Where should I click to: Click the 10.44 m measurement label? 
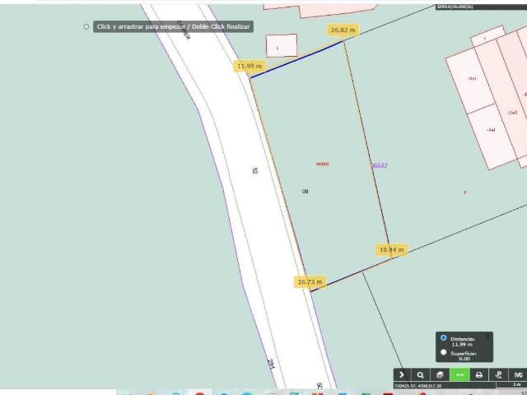coord(392,249)
